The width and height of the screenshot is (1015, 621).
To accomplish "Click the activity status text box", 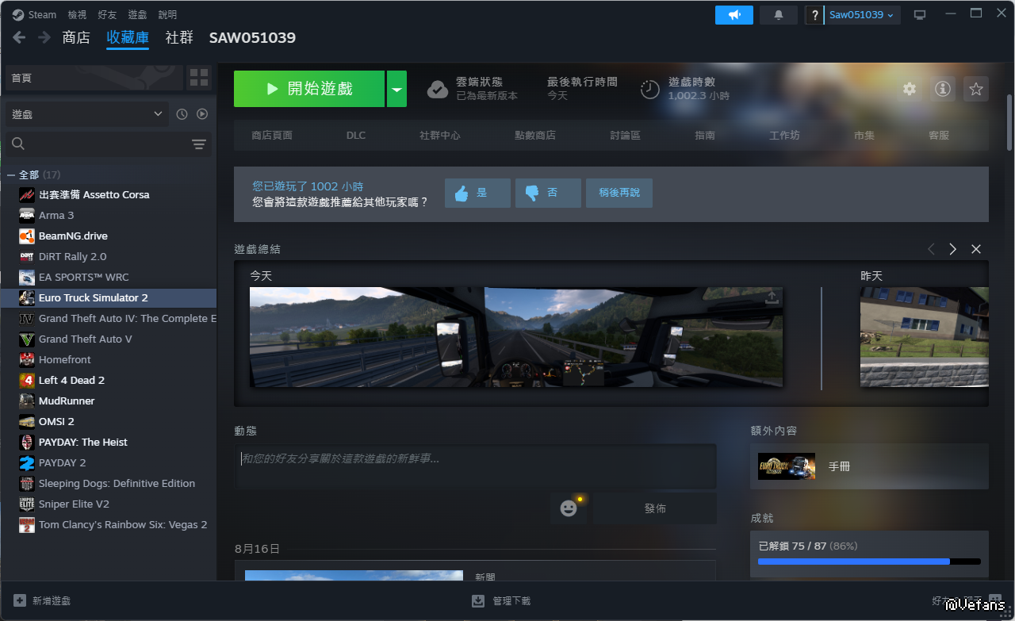I will (475, 466).
